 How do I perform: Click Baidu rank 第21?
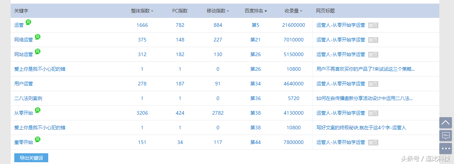pyautogui.click(x=255, y=40)
